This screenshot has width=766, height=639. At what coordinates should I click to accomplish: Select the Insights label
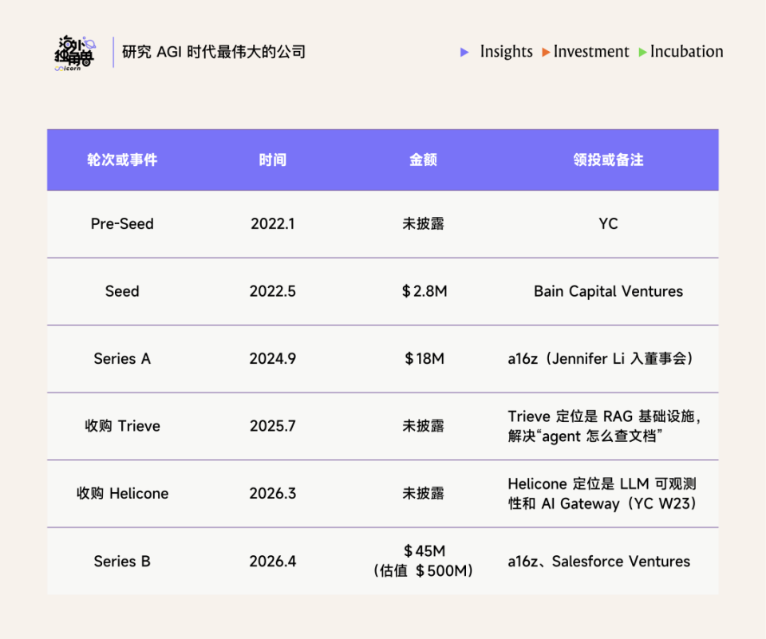click(506, 52)
